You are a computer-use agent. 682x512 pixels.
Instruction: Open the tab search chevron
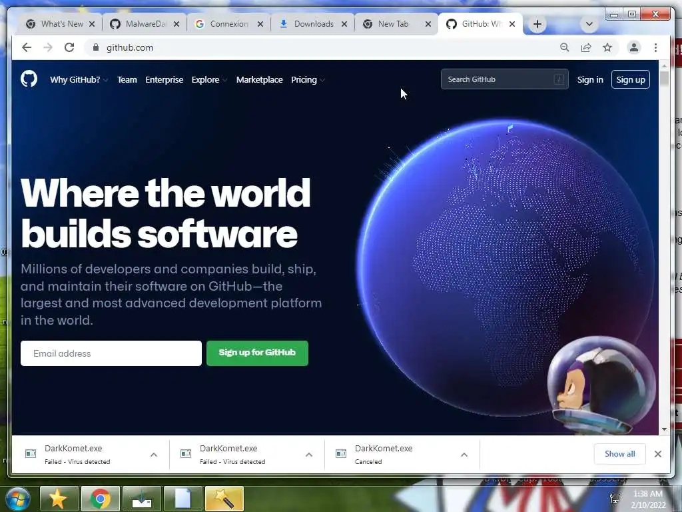[x=589, y=25]
